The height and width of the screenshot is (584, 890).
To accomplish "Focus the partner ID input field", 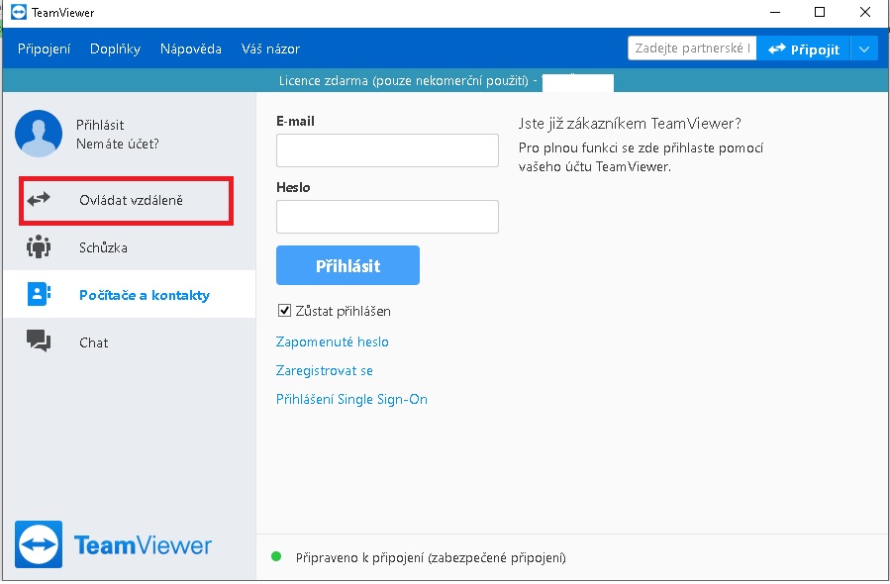I will click(692, 49).
